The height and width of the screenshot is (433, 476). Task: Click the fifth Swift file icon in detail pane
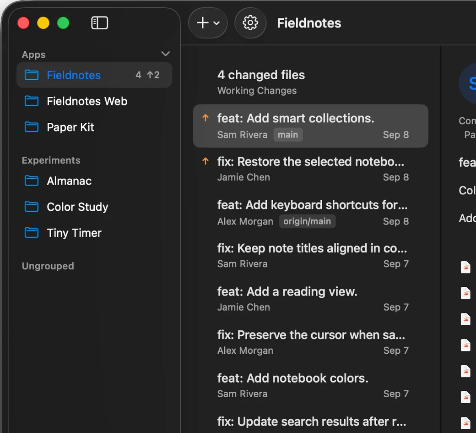coord(465,371)
